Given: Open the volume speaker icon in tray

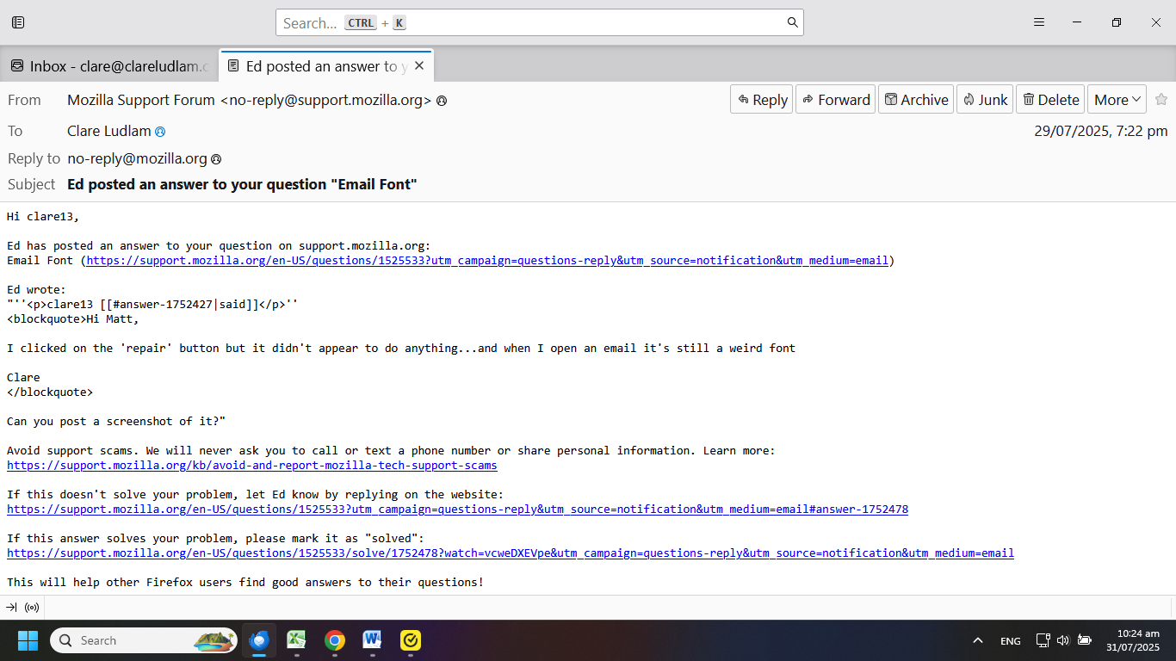Looking at the screenshot, I should (1063, 640).
